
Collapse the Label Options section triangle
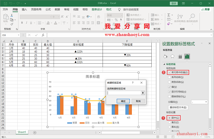click(x=164, y=64)
